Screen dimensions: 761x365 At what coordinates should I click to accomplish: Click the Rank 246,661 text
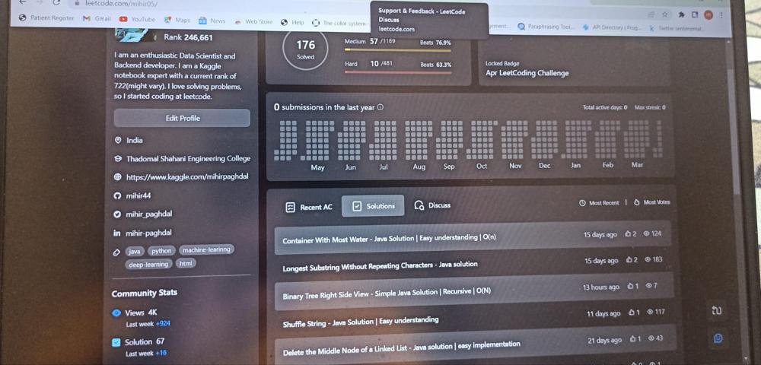point(188,37)
